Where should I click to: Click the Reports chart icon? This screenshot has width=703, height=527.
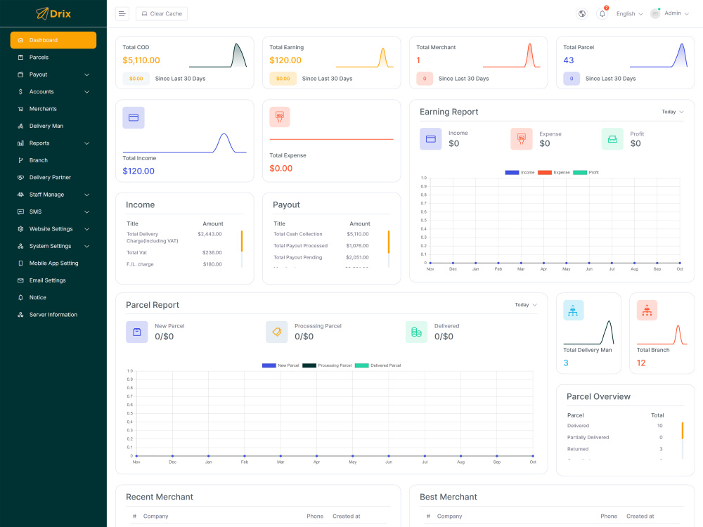(20, 143)
